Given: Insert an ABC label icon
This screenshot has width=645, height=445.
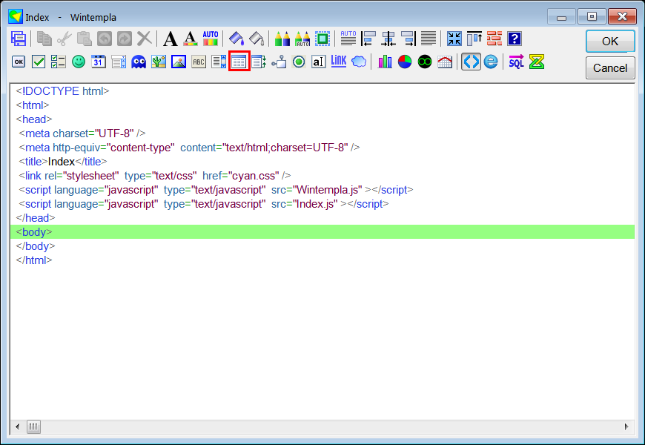Looking at the screenshot, I should pos(199,62).
